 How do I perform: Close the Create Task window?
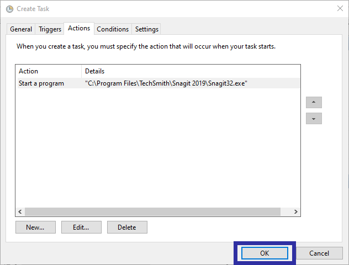coord(340,8)
